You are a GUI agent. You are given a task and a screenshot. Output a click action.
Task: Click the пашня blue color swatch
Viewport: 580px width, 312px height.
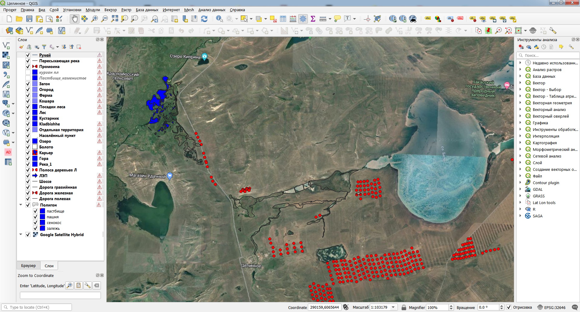tap(43, 217)
